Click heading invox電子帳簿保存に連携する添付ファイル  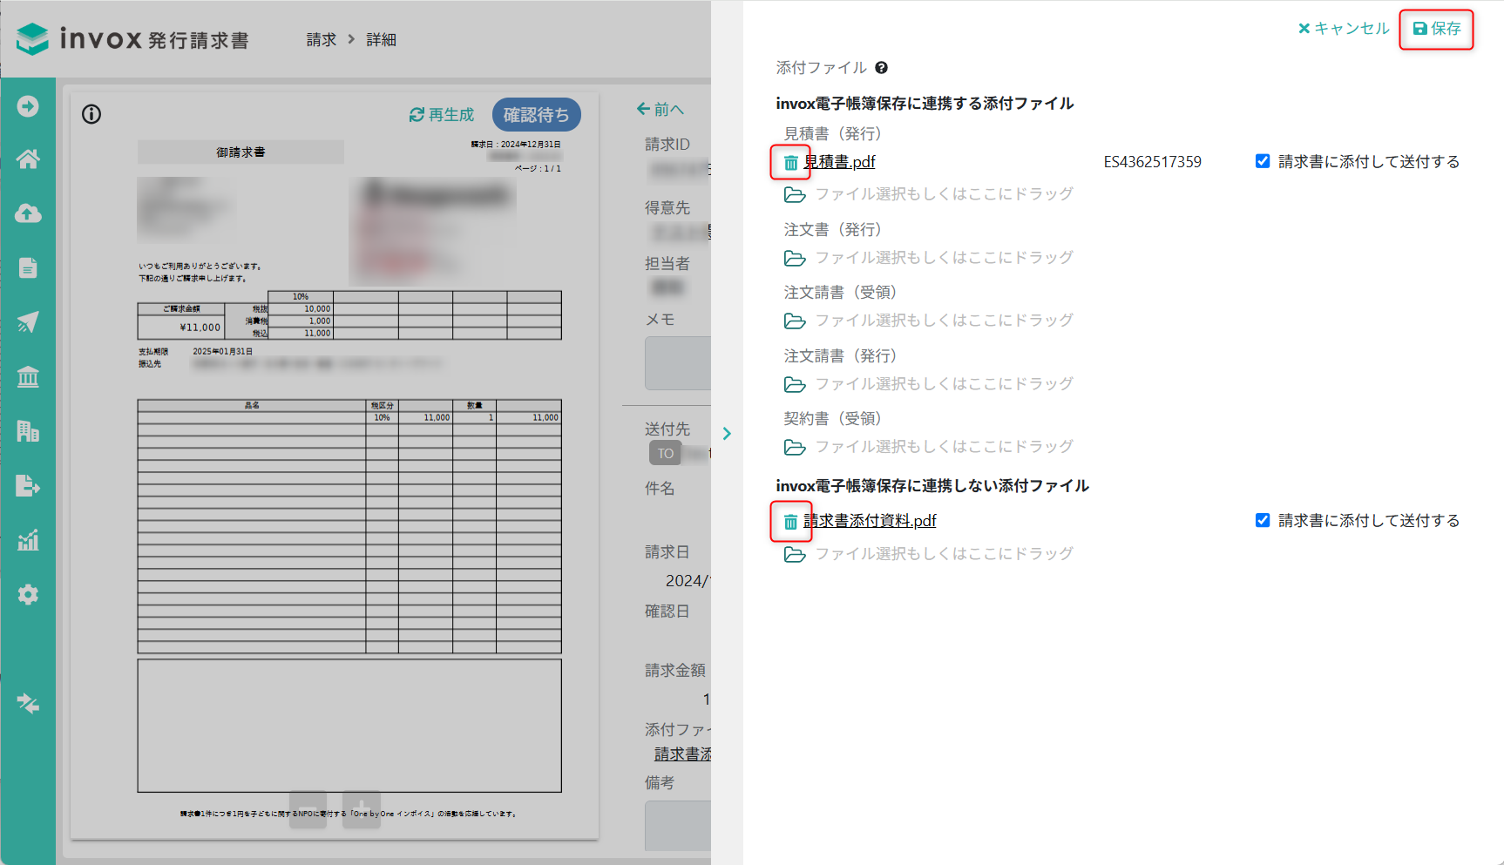925,104
